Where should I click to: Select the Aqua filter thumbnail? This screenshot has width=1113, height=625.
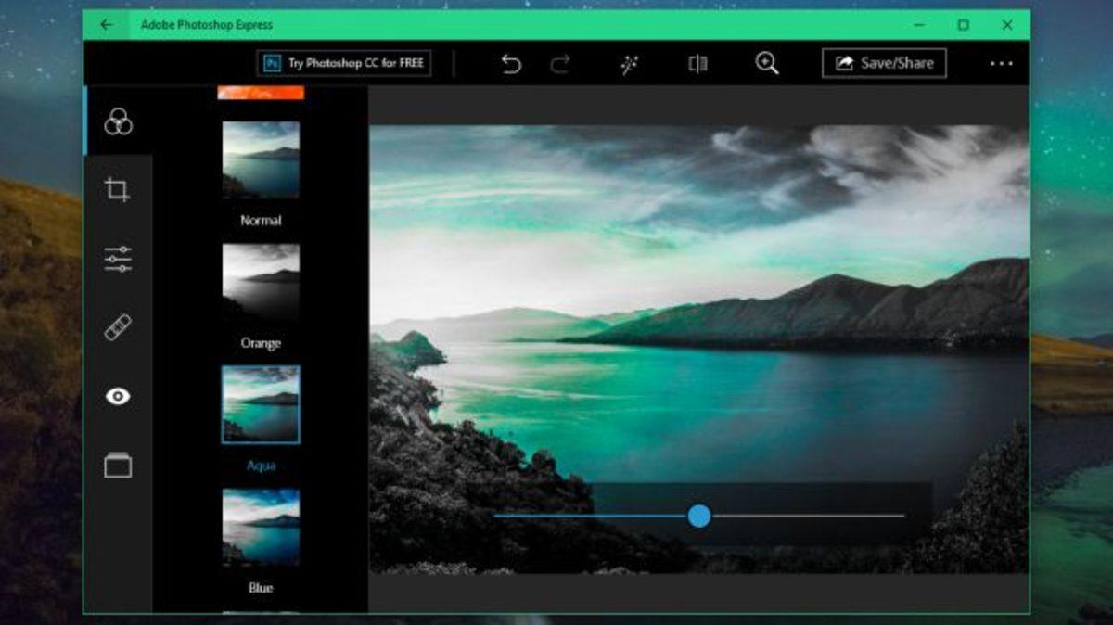click(x=261, y=403)
